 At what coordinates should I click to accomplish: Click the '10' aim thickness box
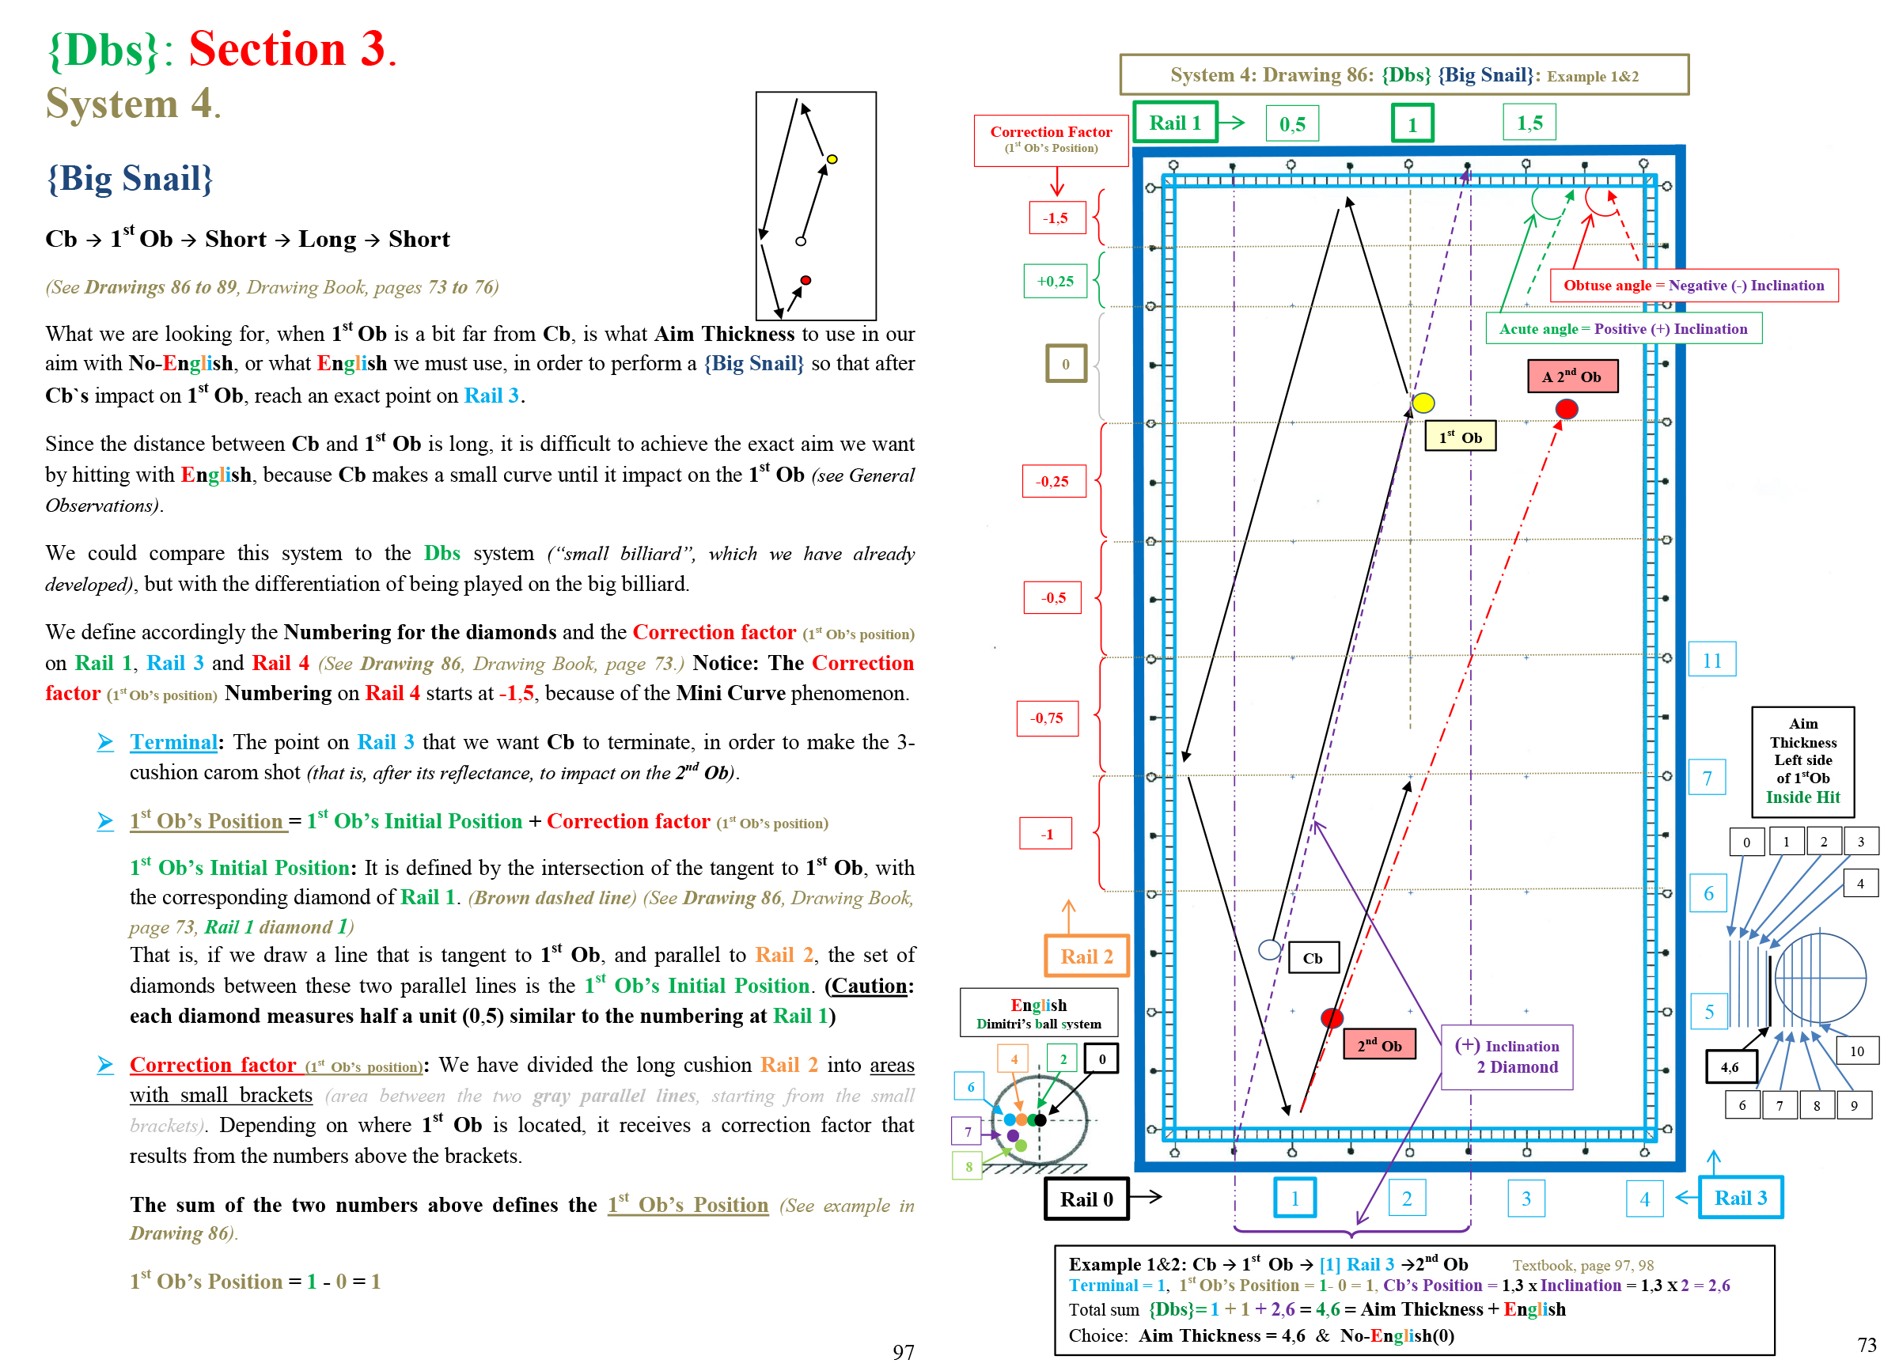(x=1856, y=1051)
